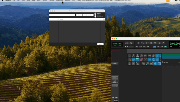Click the undo curved arrow icon
The image size is (180, 102).
coord(145,56)
